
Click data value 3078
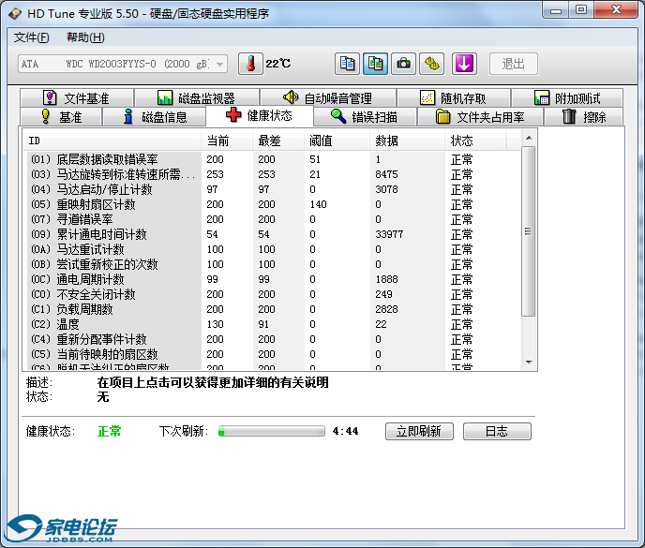(x=386, y=189)
